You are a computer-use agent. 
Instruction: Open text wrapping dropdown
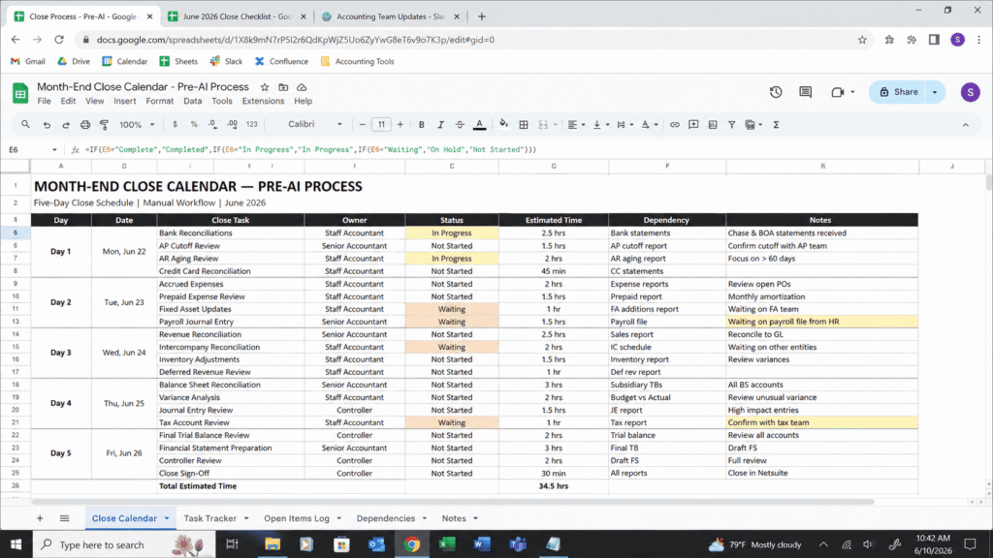pos(625,125)
